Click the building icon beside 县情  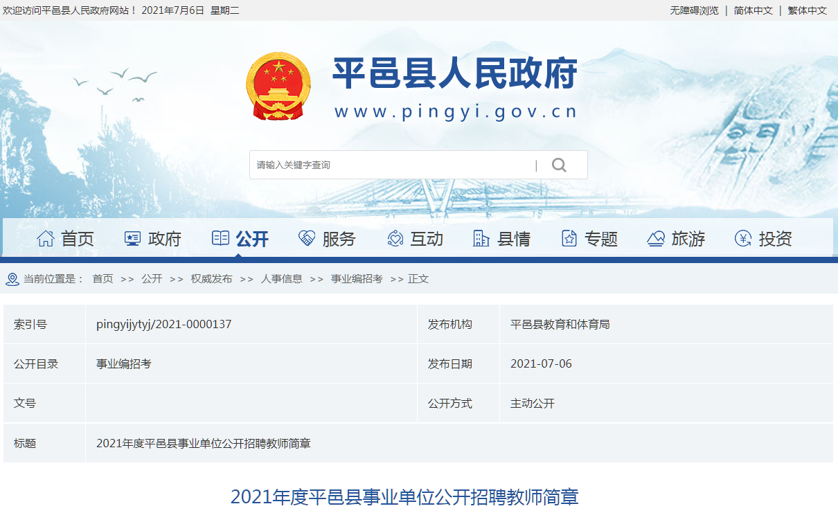coord(481,239)
